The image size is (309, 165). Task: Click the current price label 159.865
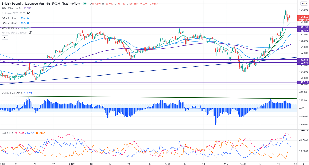pyautogui.click(x=304, y=17)
